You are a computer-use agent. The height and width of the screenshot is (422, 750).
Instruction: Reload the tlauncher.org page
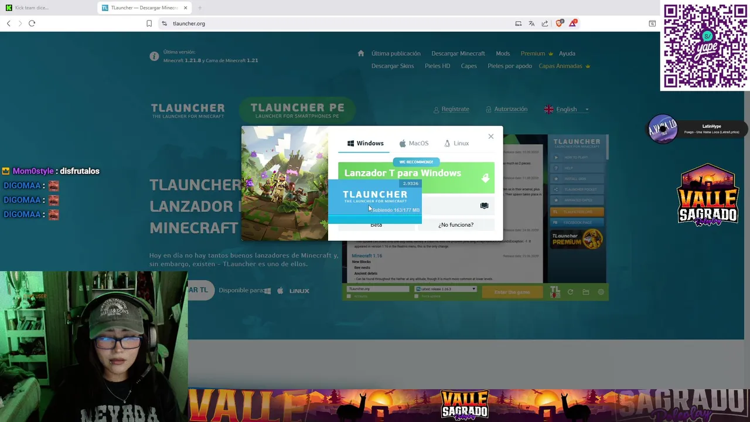click(x=32, y=23)
